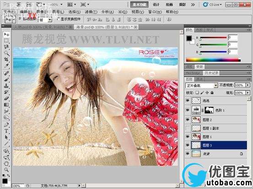This screenshot has width=253, height=189.
Task: Hide the selected 图层 3 layer
Action: tap(188, 145)
